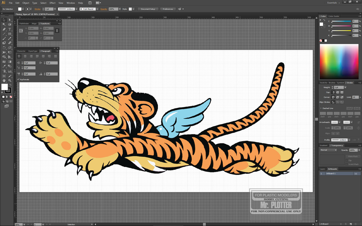Select the Gradient tool
This screenshot has height=226, width=362.
click(10, 62)
